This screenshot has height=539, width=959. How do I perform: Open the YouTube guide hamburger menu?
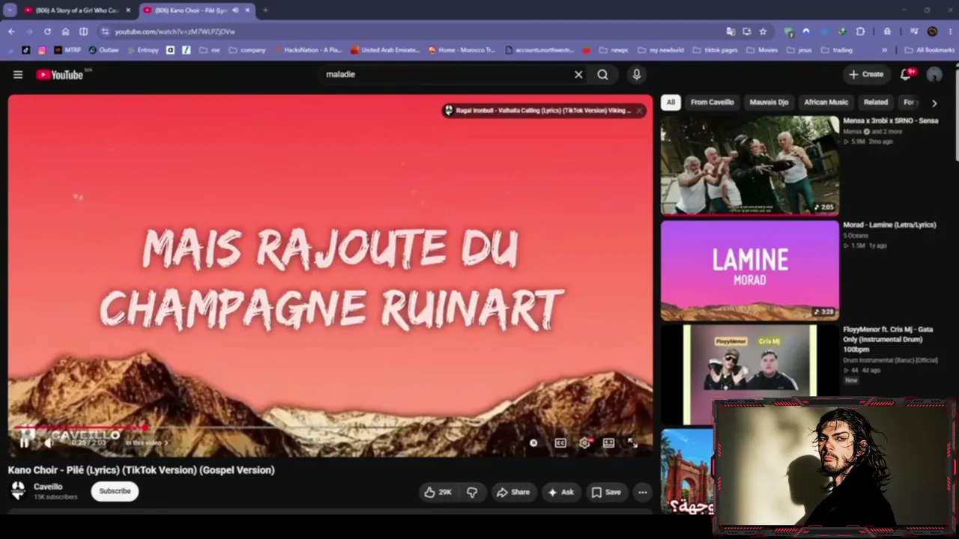click(x=18, y=74)
